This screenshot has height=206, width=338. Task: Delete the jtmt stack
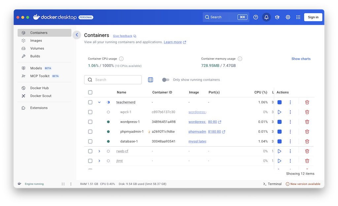coord(307,161)
